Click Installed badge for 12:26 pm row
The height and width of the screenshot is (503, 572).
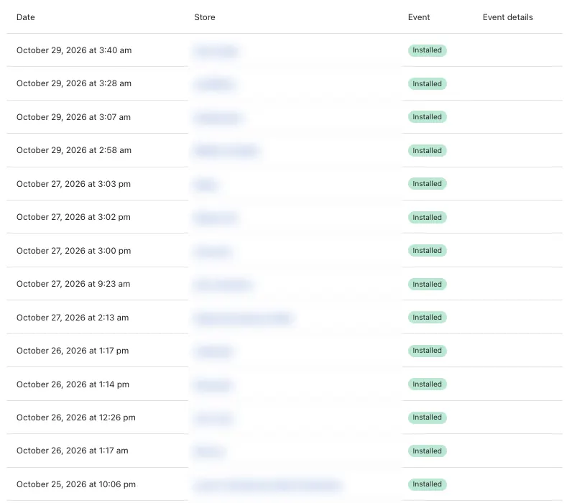(427, 417)
